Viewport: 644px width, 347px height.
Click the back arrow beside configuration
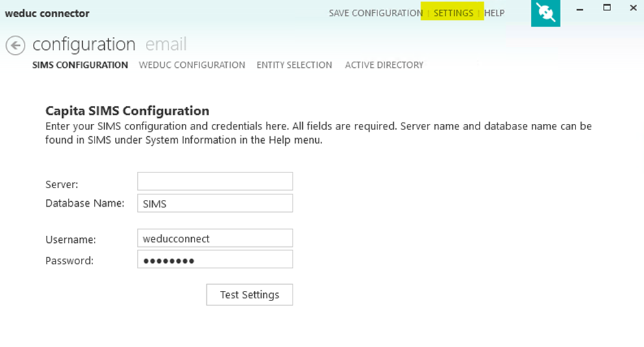click(15, 45)
